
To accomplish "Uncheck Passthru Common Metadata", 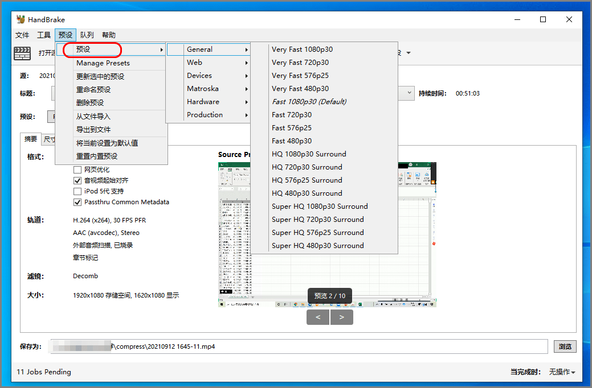I will click(x=77, y=202).
